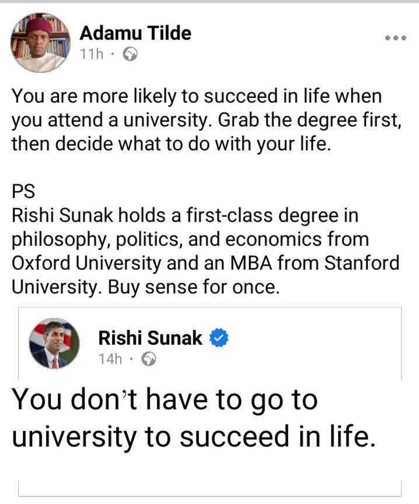This screenshot has height=504, width=419.
Task: Click "Rishi Sunak holds a first-class degree" line
Action: (x=185, y=216)
